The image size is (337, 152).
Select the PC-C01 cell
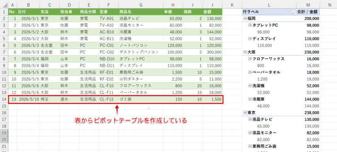coord(109,45)
